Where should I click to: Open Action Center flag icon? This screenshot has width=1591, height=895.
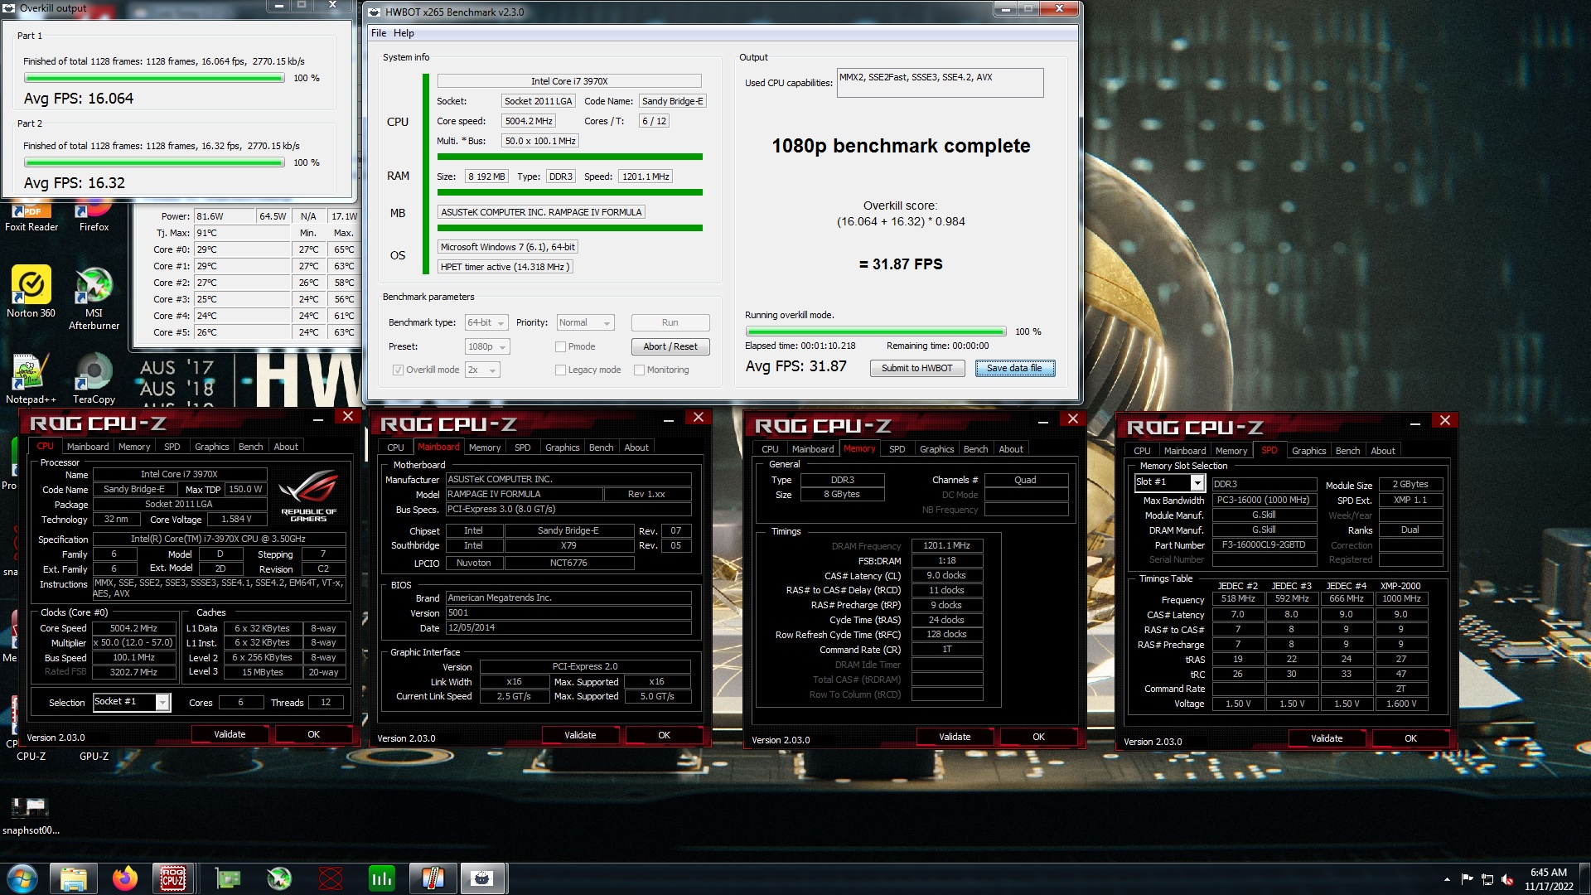1467,879
